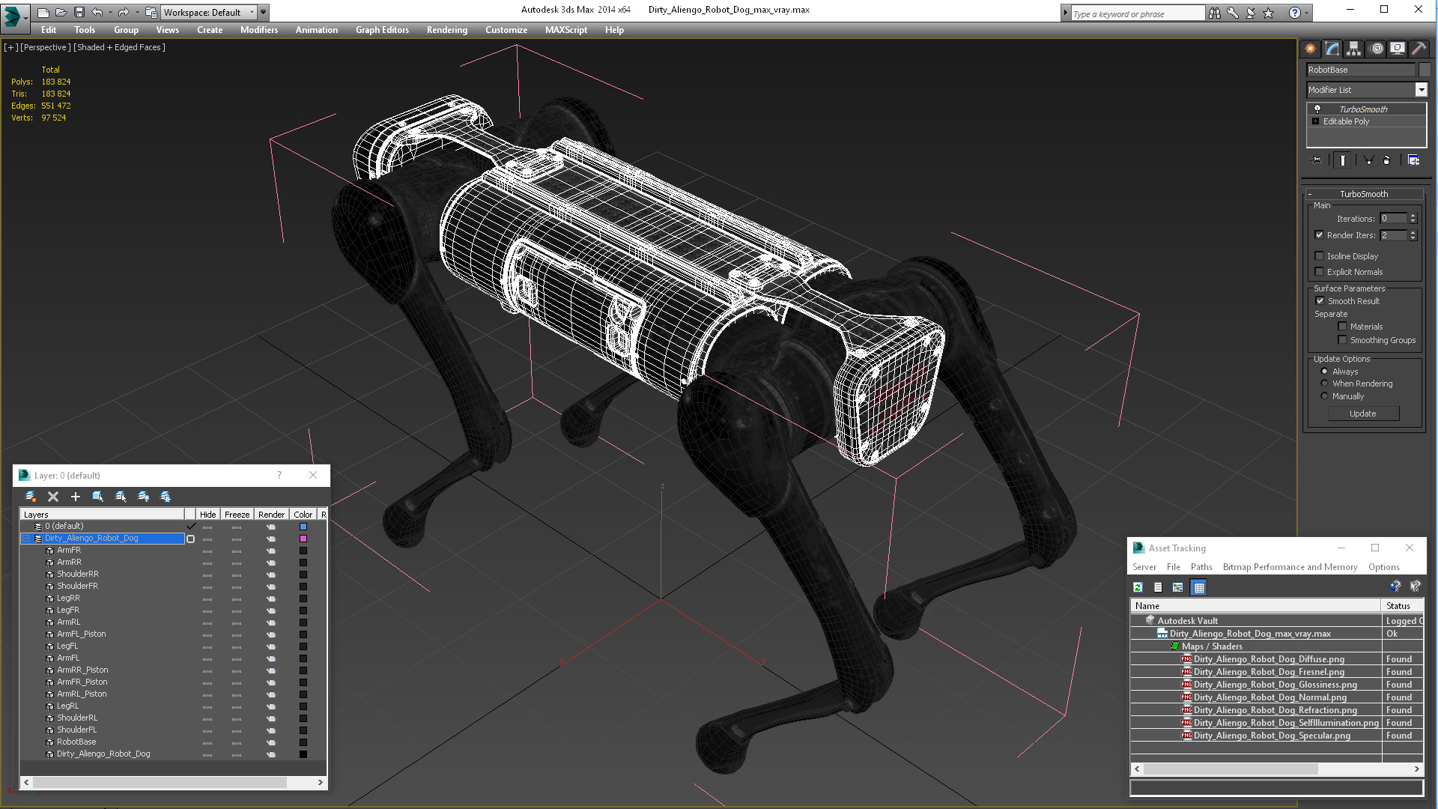Open the Rendering menu
The width and height of the screenshot is (1438, 809).
[447, 30]
